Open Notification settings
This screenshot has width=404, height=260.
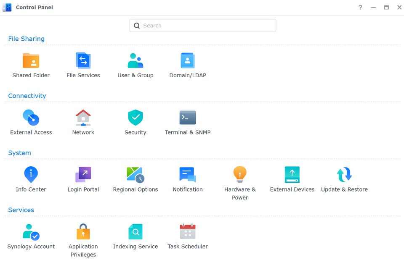tap(188, 179)
